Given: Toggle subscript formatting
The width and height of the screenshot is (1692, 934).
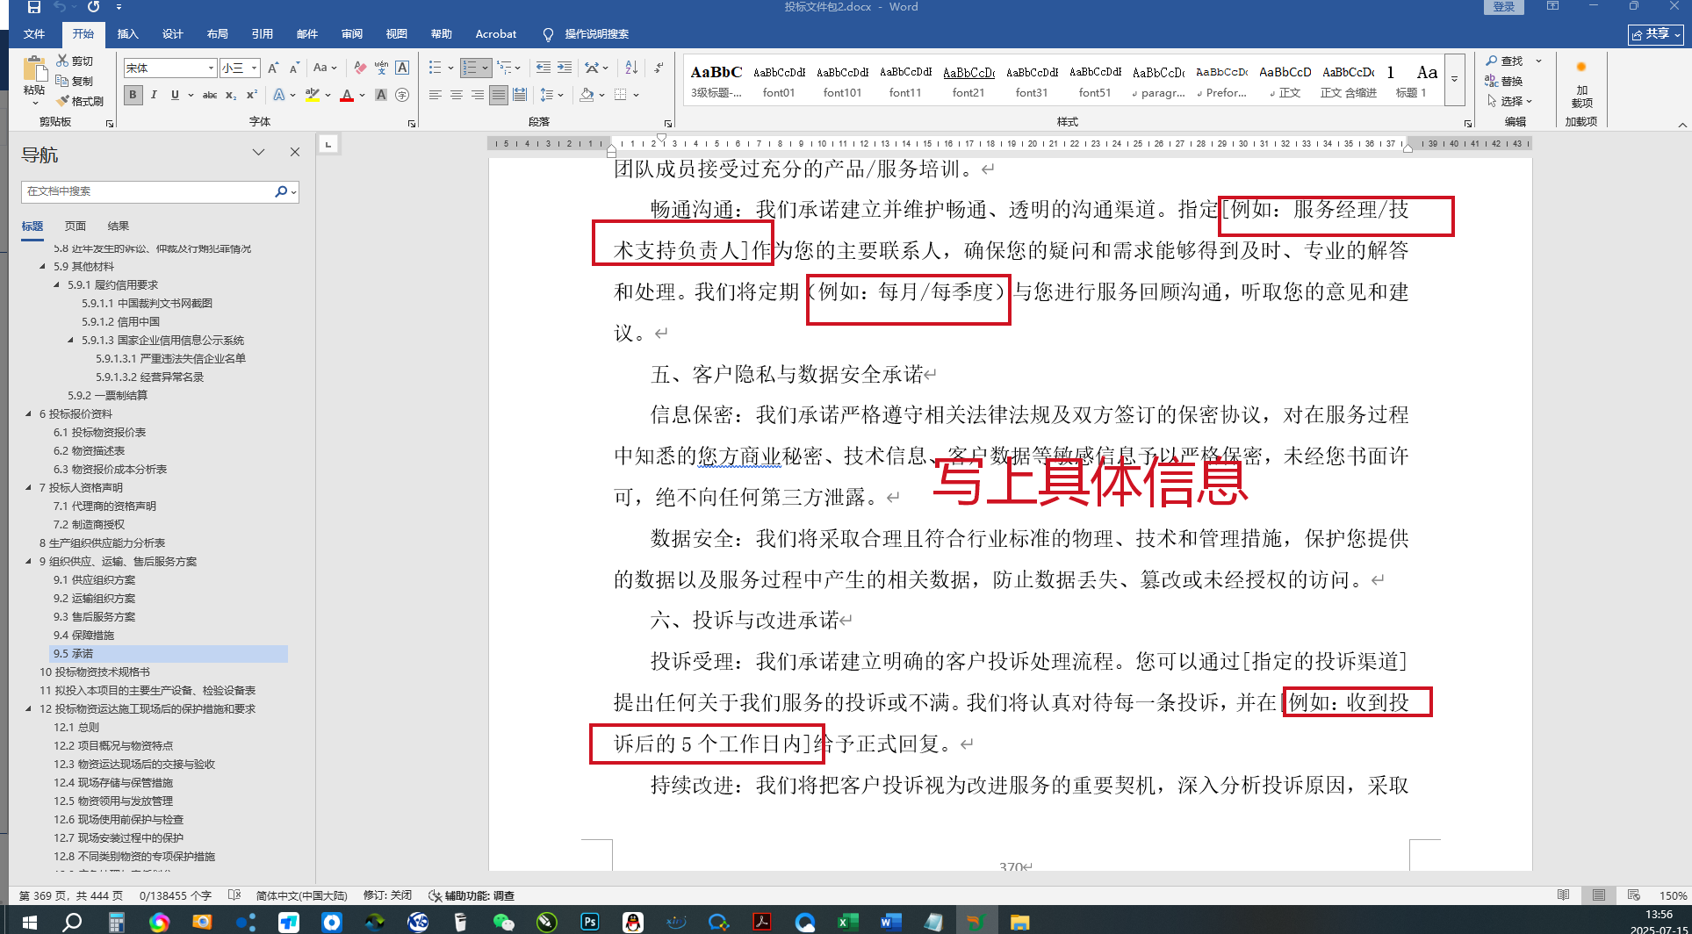Looking at the screenshot, I should (231, 95).
